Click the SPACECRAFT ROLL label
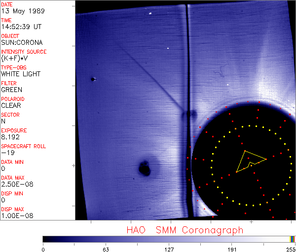 (24, 146)
